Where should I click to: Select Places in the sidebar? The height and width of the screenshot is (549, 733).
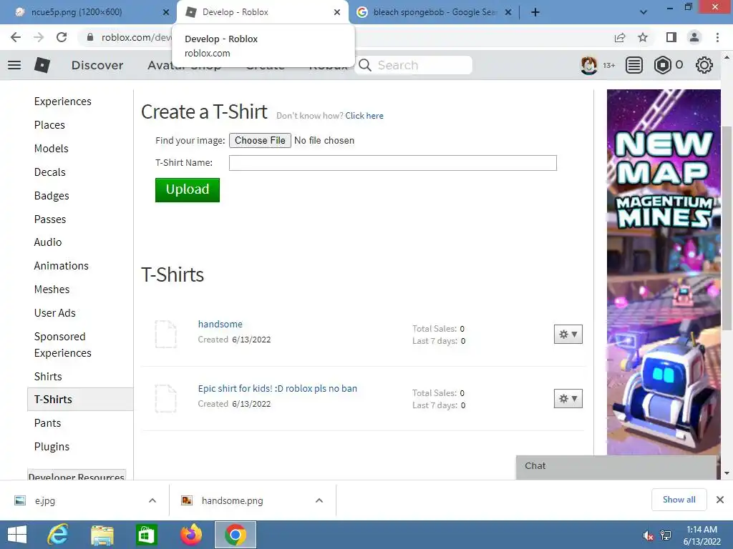click(49, 125)
